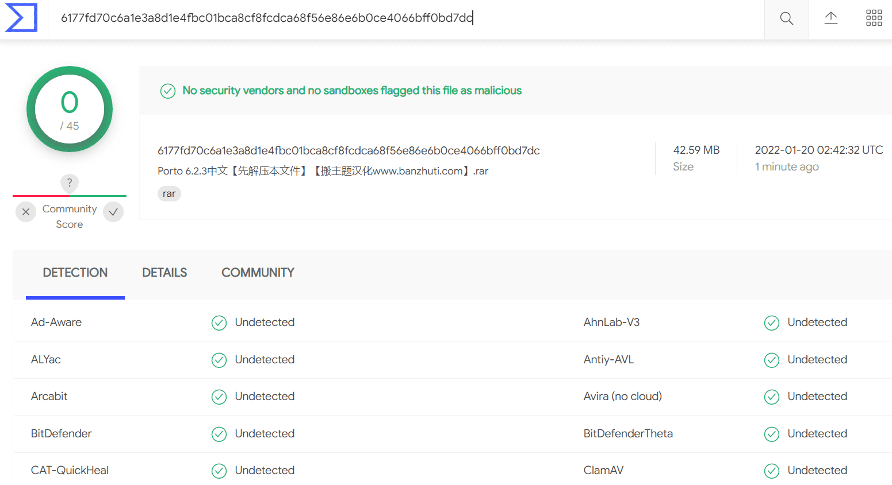
Task: Click the BitDefenderTheta vendor name
Action: (628, 433)
